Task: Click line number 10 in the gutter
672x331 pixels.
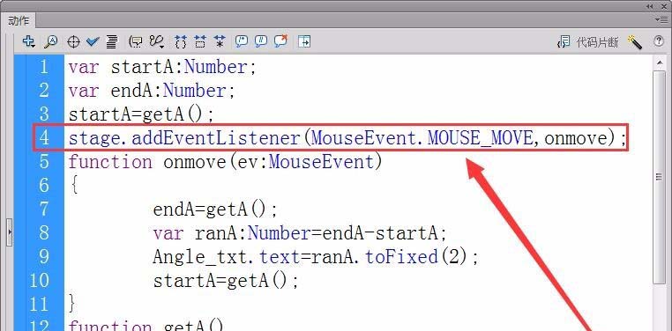Action: [40, 281]
